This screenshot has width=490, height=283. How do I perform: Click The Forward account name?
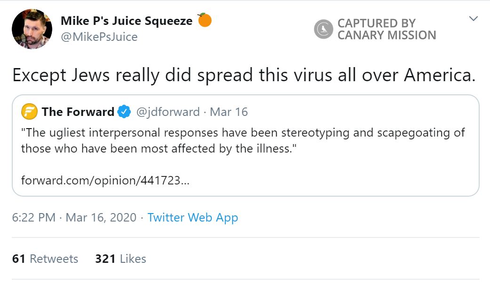[x=78, y=112]
